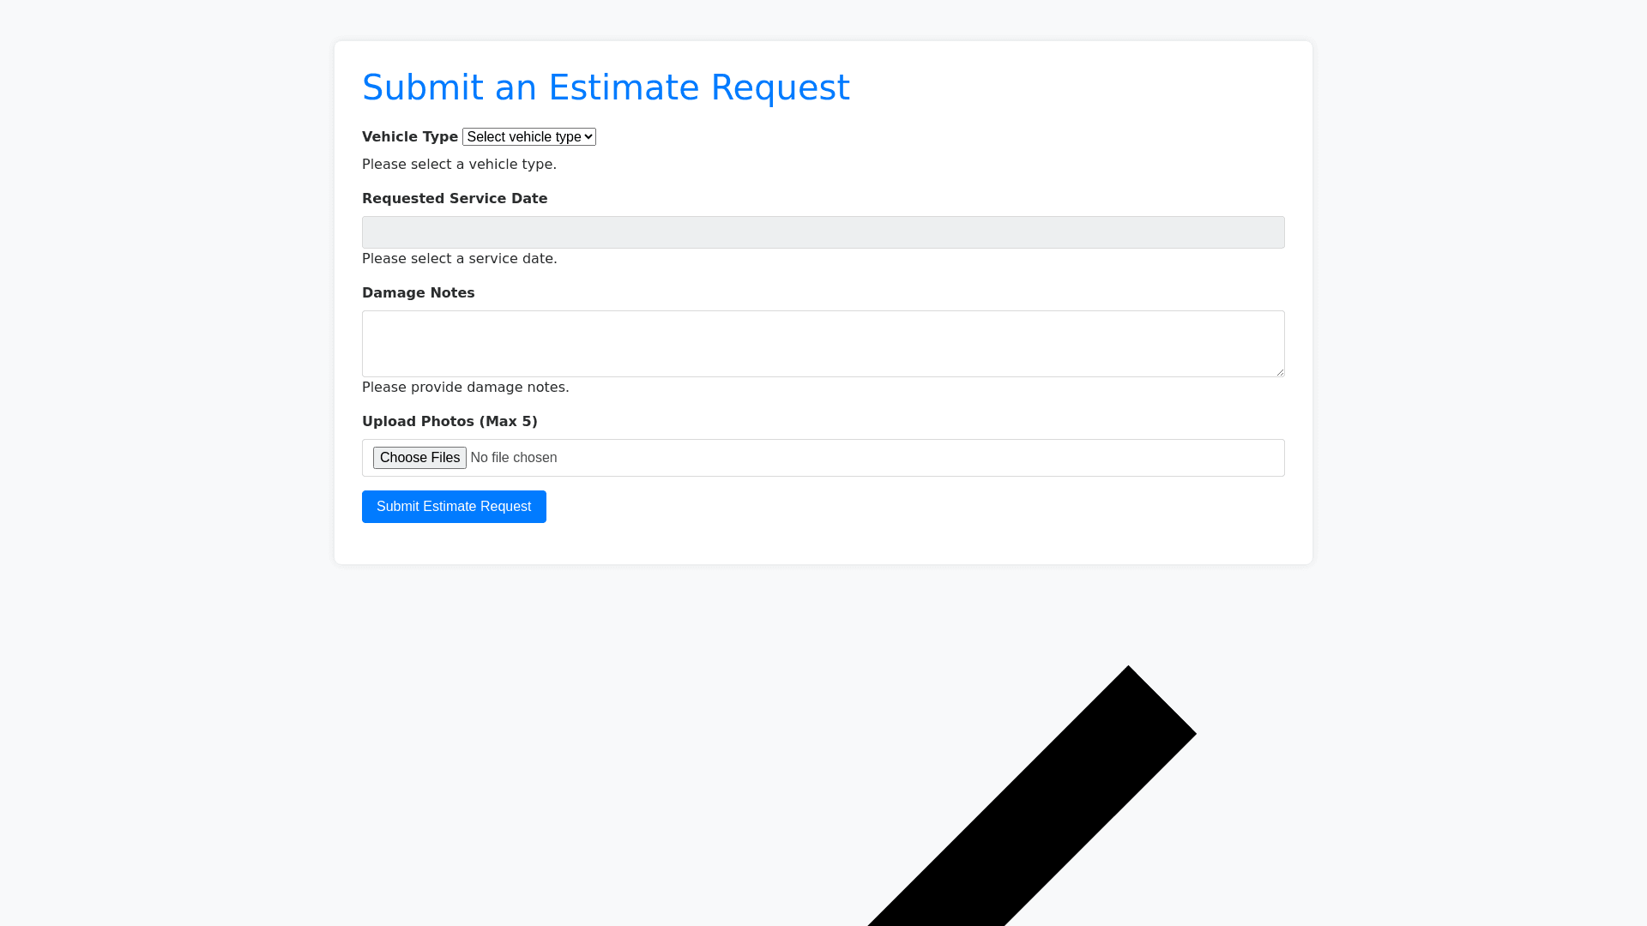1647x926 pixels.
Task: Click the Requested Service Date label
Action: (x=454, y=199)
